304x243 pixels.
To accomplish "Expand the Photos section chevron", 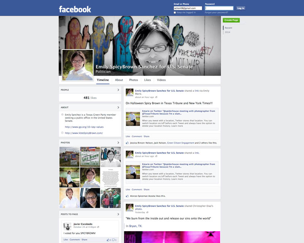I will (118, 143).
